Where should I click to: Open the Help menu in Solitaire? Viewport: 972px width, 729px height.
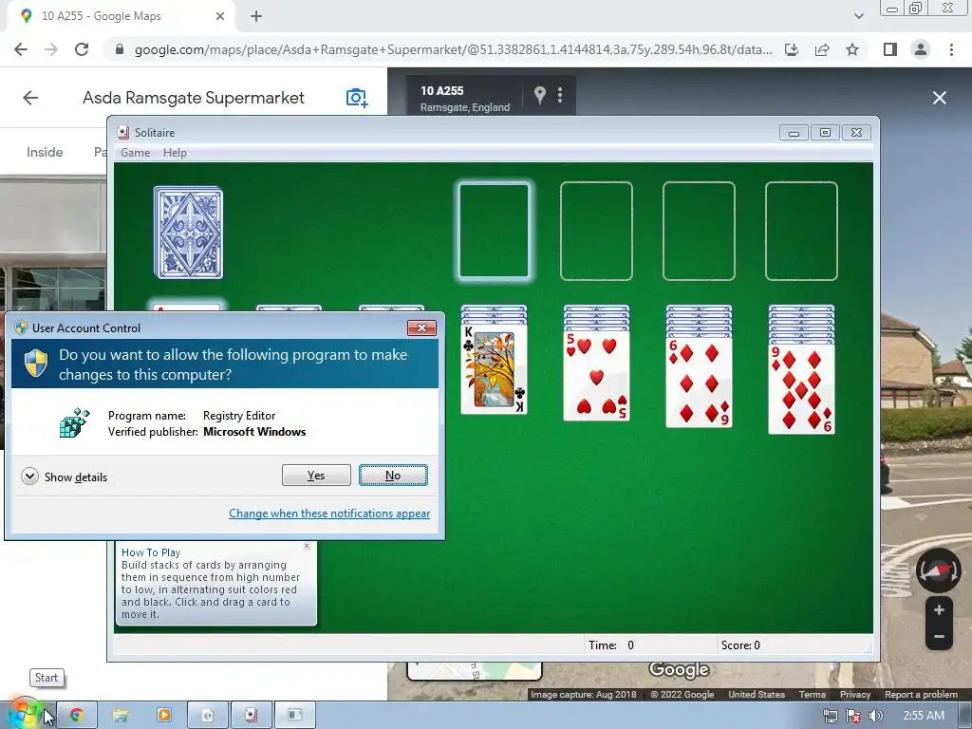[175, 153]
